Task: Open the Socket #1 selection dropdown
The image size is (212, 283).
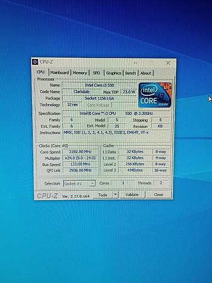Action: tap(79, 184)
